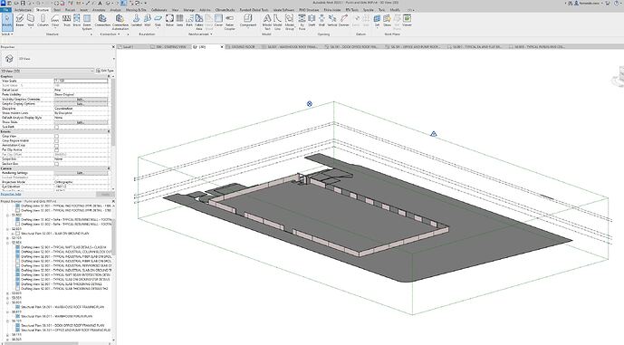Viewport: 624px width, 345px height.
Task: Switch to the Architecture ribbon tab
Action: coord(23,10)
